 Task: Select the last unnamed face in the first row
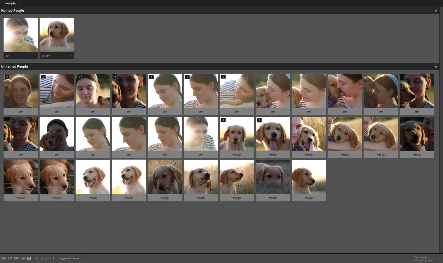pyautogui.click(x=417, y=91)
